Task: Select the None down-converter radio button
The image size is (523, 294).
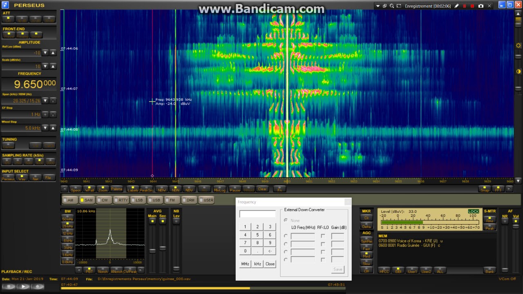Action: click(286, 220)
